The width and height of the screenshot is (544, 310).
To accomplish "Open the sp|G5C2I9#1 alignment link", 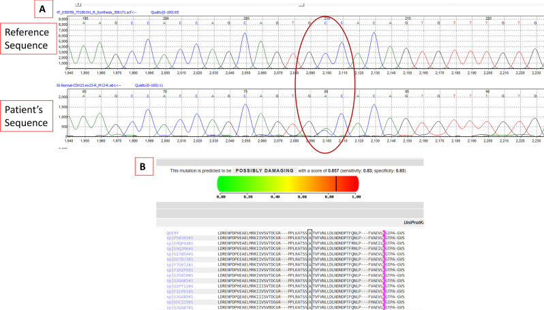I will click(x=179, y=303).
